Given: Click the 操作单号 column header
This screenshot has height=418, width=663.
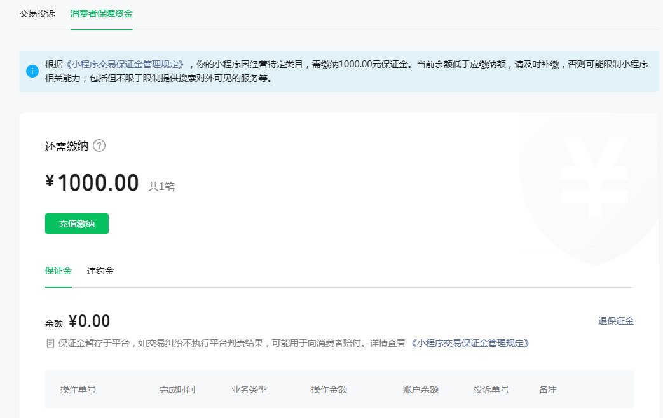Looking at the screenshot, I should (78, 389).
